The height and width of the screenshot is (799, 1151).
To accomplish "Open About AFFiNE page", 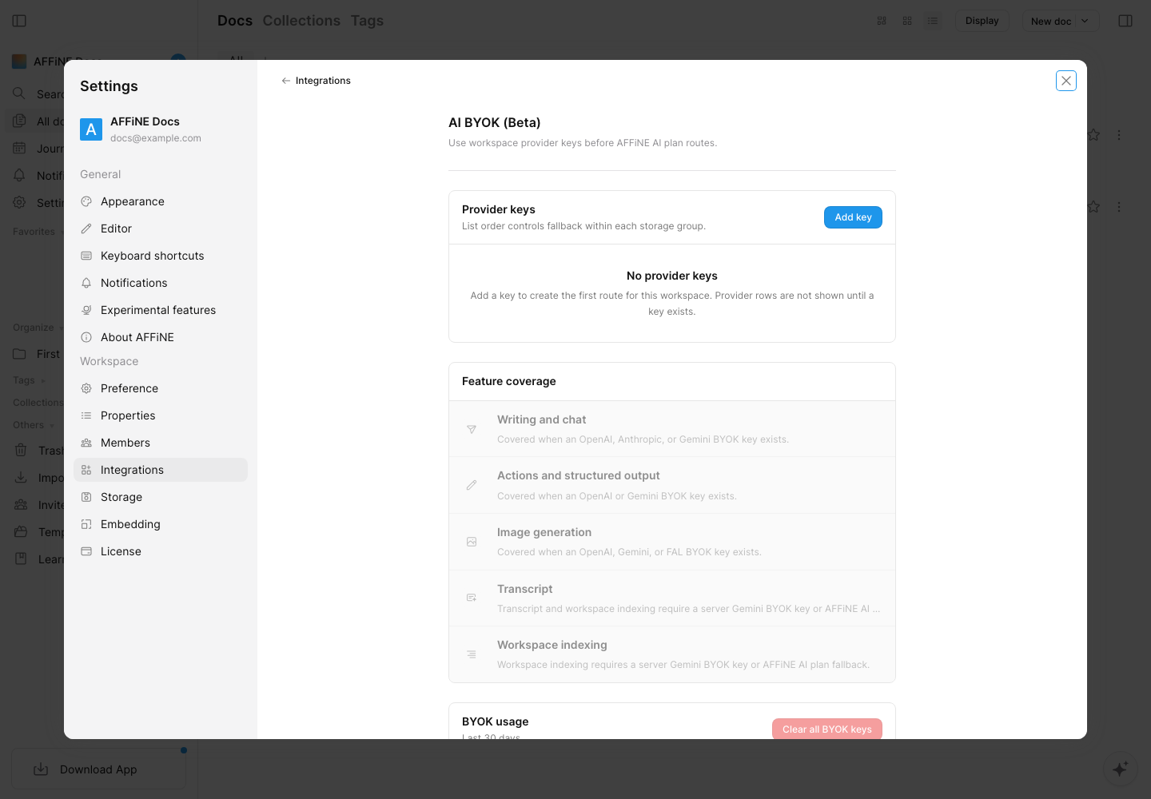I will pyautogui.click(x=161, y=337).
